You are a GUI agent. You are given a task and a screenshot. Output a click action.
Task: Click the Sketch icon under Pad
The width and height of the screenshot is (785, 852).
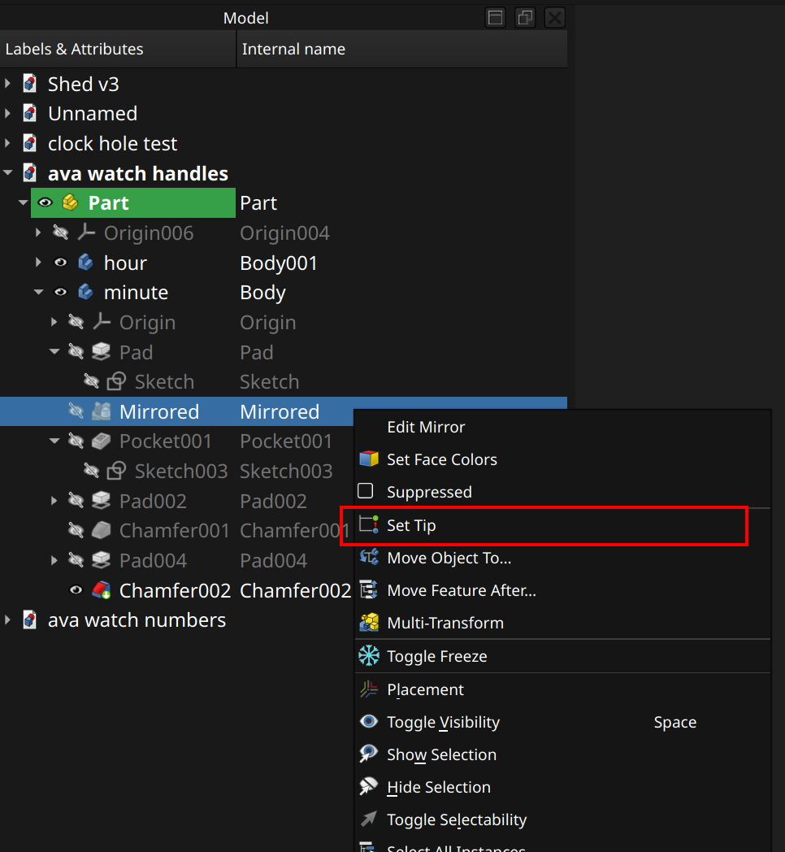[116, 381]
